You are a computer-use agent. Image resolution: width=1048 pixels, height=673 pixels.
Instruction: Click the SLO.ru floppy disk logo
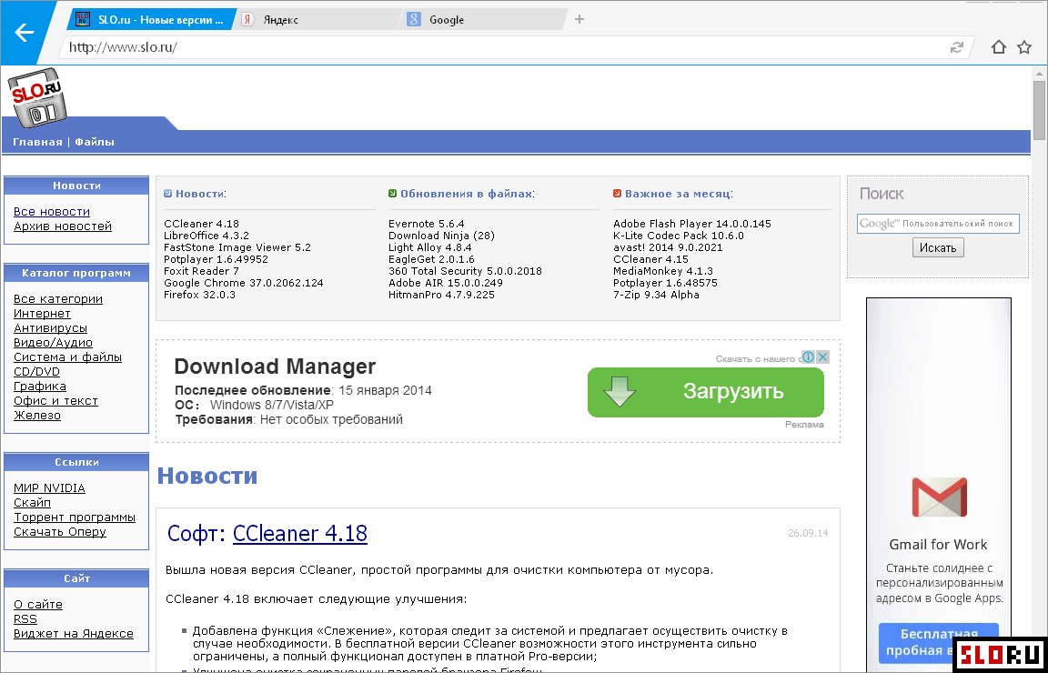(37, 98)
